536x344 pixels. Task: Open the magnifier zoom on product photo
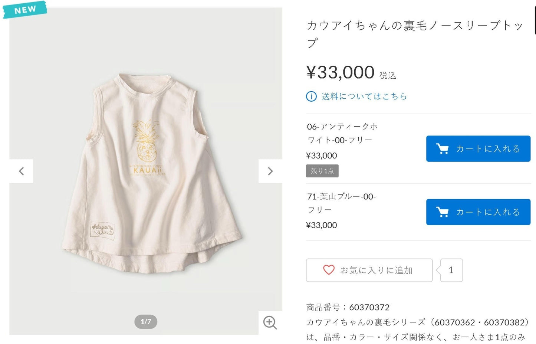270,322
